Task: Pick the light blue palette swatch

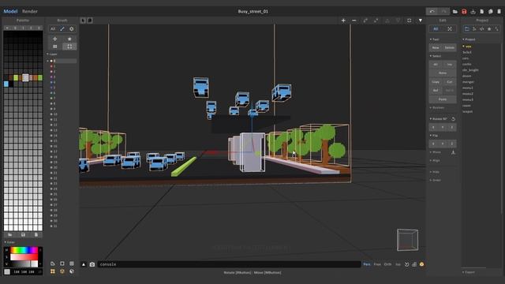Action: click(6, 84)
